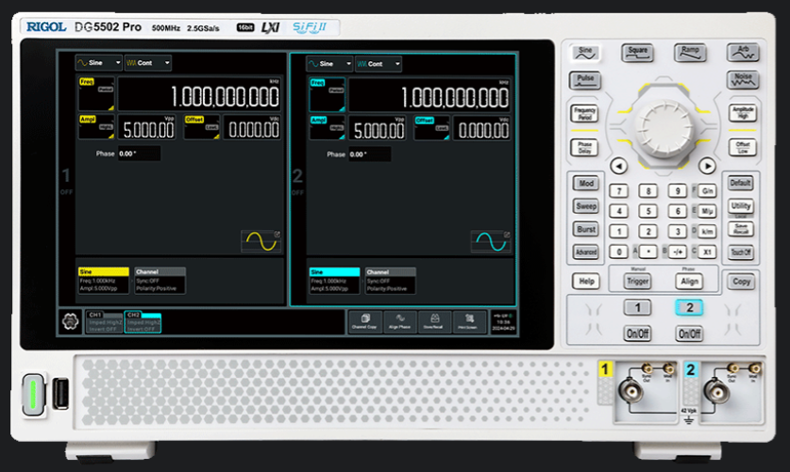The height and width of the screenshot is (472, 790).
Task: Open the yellow CH1 sine waveform preview
Action: tap(261, 241)
